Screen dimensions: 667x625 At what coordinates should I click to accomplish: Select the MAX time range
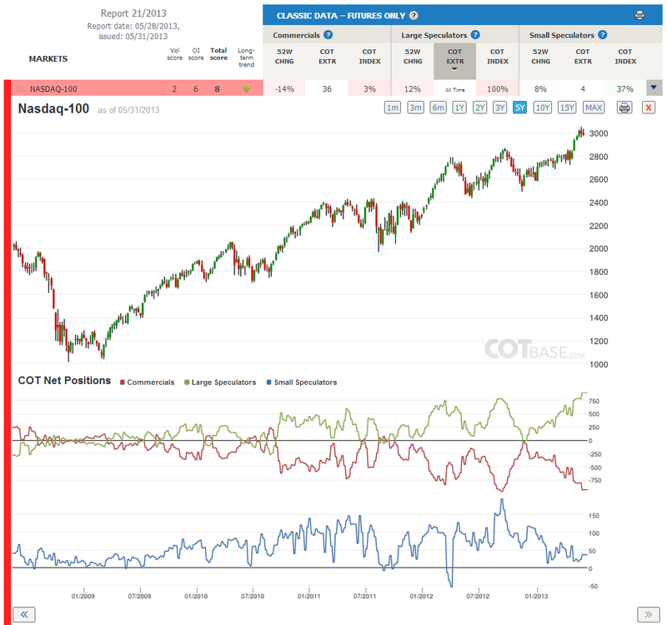click(594, 107)
